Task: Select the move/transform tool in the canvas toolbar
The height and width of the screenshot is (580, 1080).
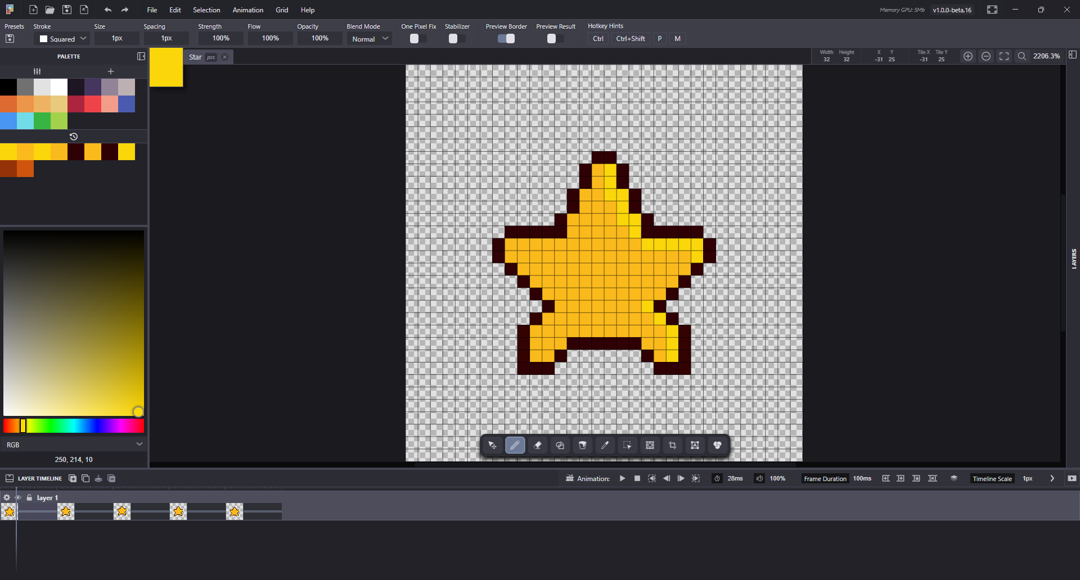Action: coord(493,445)
